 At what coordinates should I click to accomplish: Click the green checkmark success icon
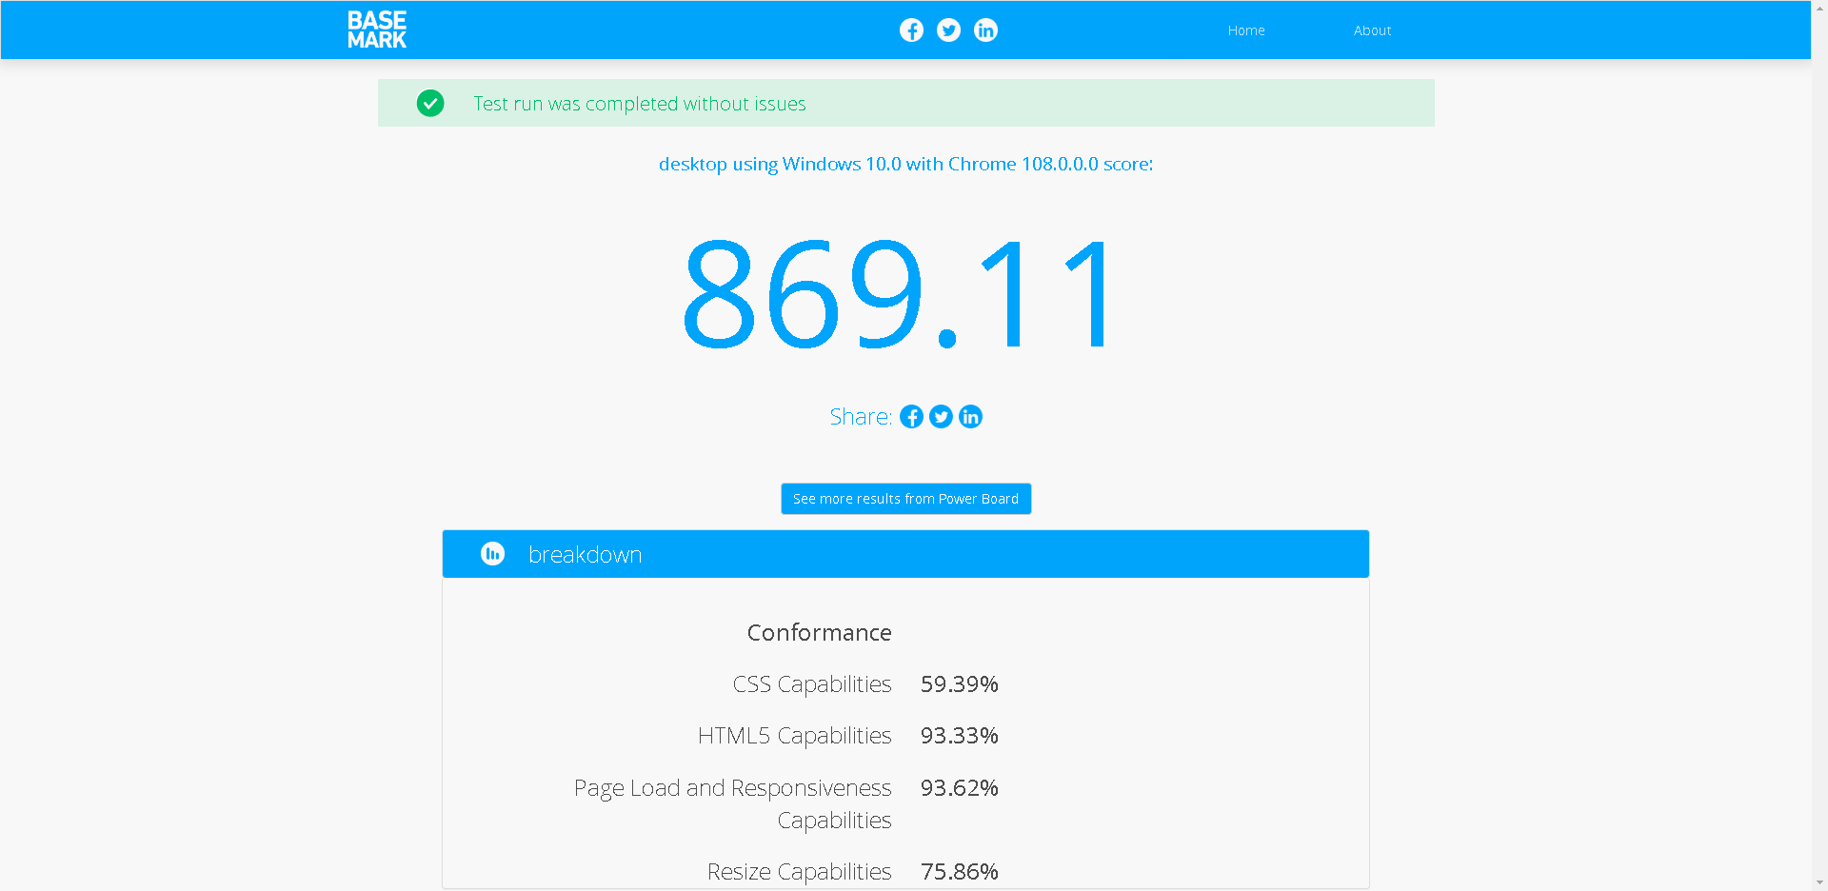tap(430, 103)
